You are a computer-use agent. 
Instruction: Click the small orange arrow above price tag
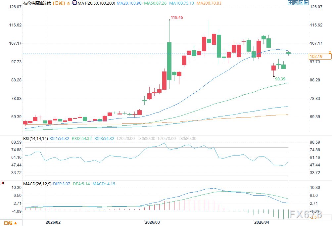330,52
